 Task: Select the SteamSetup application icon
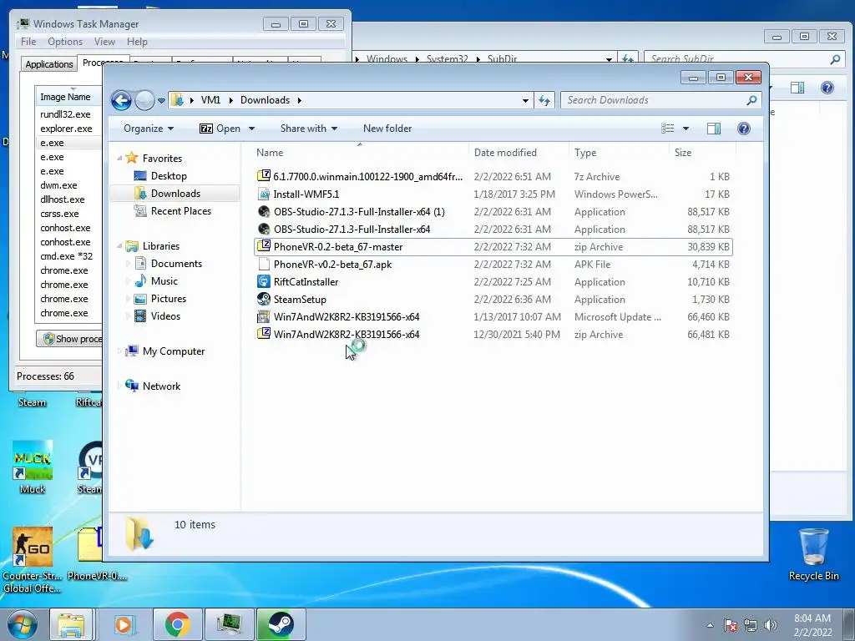(x=264, y=300)
